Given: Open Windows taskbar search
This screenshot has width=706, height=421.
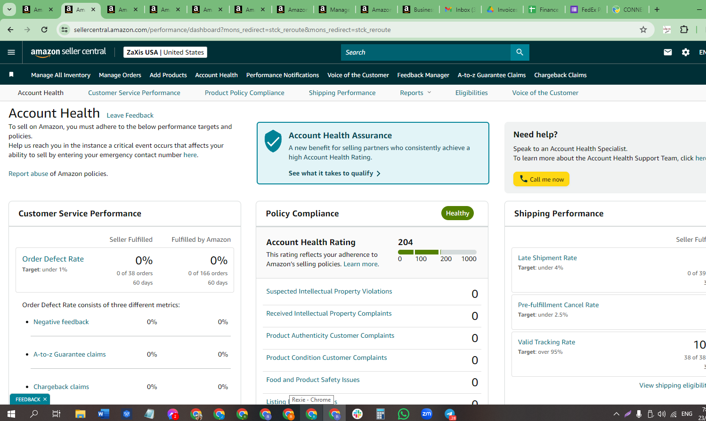Looking at the screenshot, I should [34, 414].
